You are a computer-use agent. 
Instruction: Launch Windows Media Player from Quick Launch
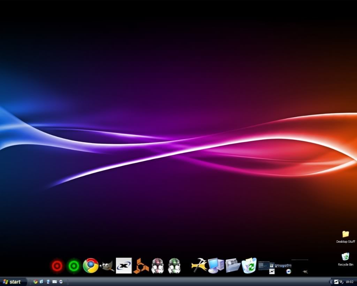tap(61, 282)
